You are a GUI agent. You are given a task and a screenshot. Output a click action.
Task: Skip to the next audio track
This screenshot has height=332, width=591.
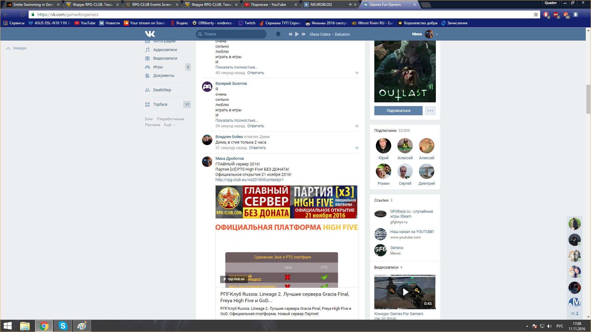coord(304,34)
